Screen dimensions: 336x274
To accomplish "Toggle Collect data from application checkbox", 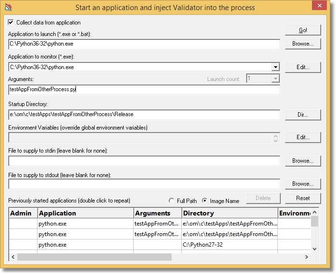I will click(x=11, y=22).
